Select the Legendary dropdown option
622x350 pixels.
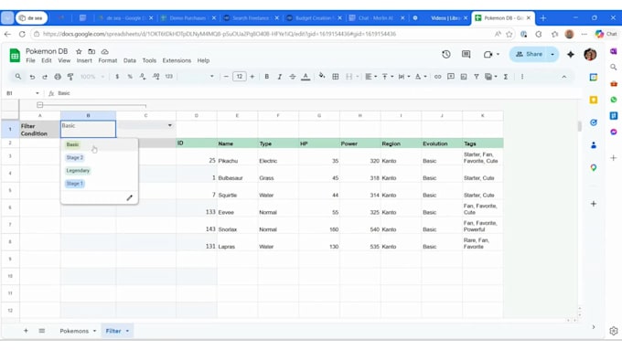[78, 171]
